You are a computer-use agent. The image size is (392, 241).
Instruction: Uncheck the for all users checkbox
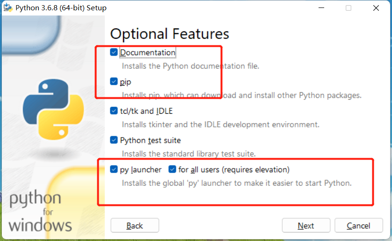172,169
